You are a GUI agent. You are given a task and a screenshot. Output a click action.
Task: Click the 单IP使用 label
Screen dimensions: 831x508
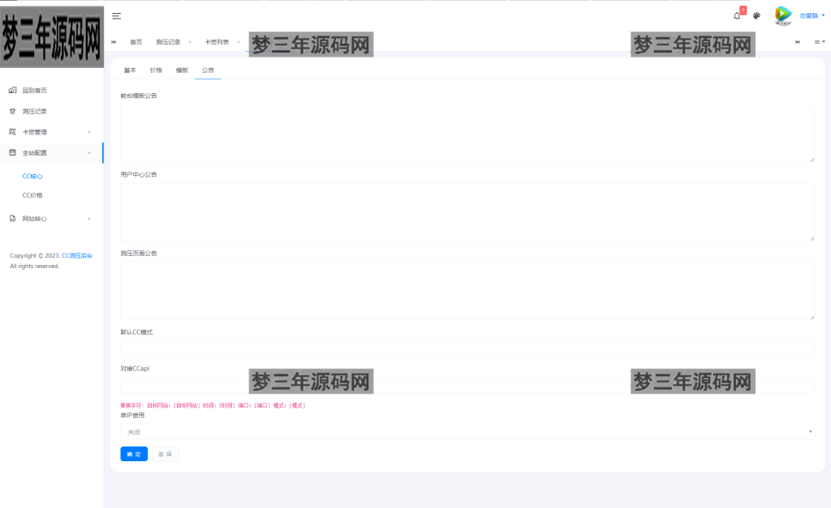[132, 416]
